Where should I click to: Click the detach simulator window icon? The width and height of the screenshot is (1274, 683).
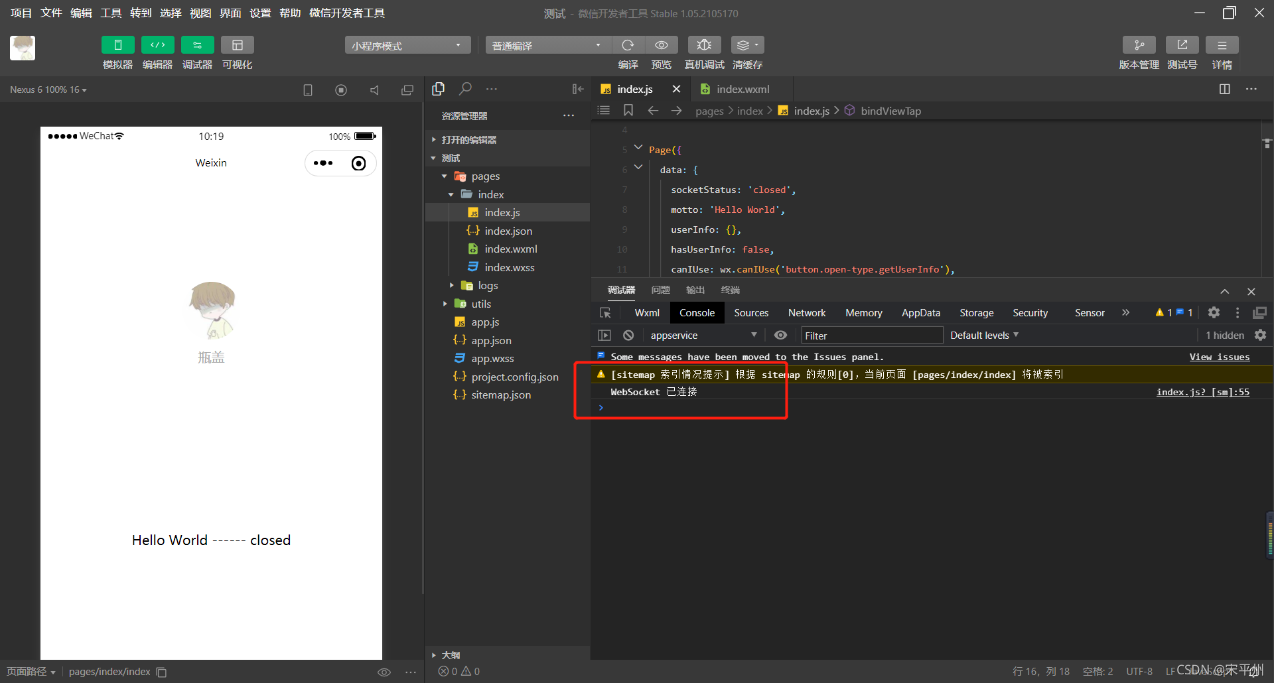pos(407,90)
